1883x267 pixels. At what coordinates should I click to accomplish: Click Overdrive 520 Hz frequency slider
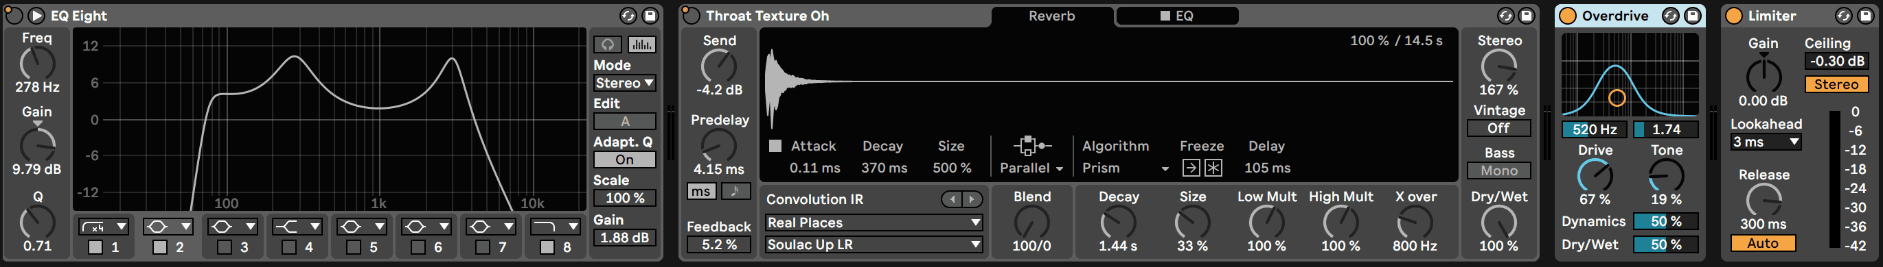[1595, 129]
